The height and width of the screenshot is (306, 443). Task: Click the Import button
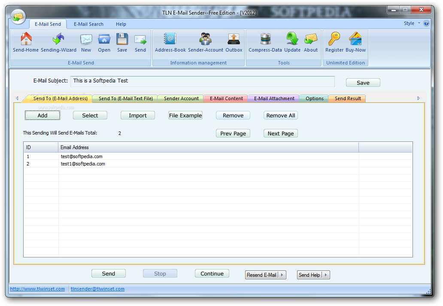(x=138, y=115)
